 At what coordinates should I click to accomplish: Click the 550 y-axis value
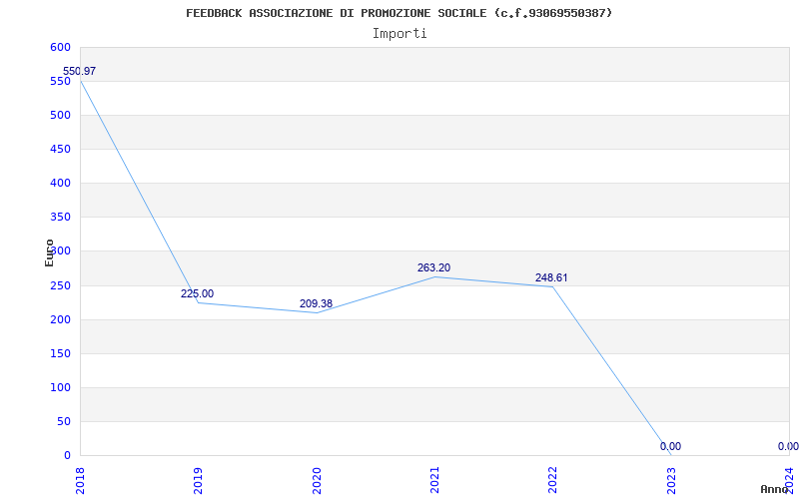[x=60, y=82]
